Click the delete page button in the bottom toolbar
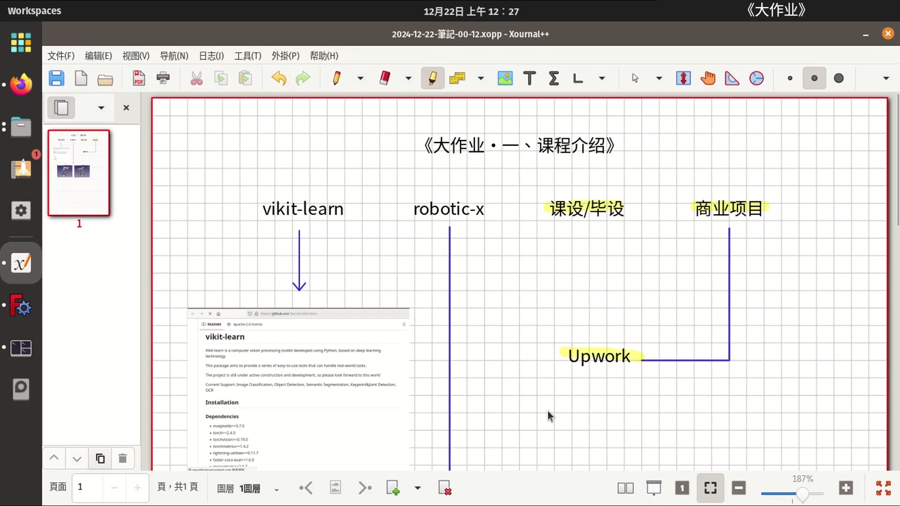This screenshot has width=900, height=506. coord(444,488)
